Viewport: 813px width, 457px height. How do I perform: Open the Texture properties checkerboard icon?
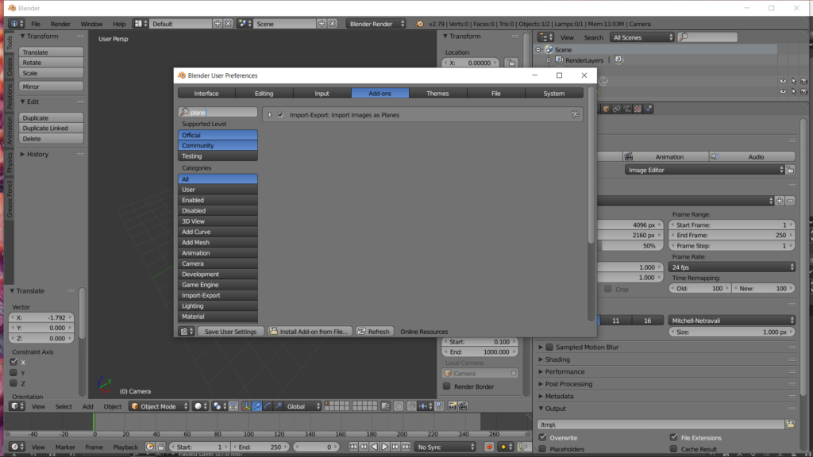point(638,109)
